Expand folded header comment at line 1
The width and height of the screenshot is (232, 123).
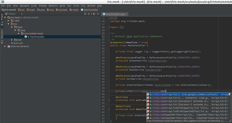tap(109, 18)
